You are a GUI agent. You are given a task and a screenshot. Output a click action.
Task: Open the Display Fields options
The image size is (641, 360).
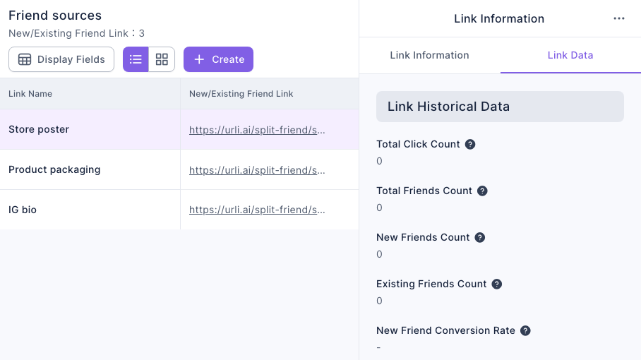tap(61, 59)
